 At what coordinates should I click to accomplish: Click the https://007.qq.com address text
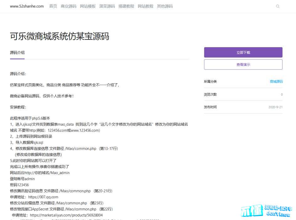pos(43,197)
